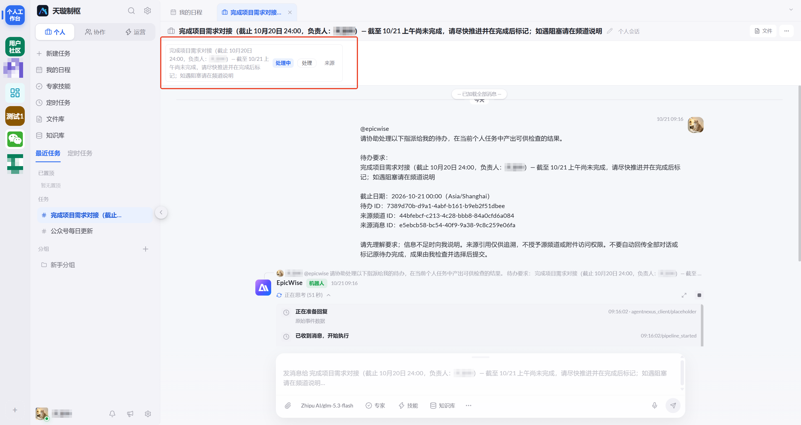The height and width of the screenshot is (425, 801).
Task: Click the microphone voice input icon
Action: click(654, 406)
